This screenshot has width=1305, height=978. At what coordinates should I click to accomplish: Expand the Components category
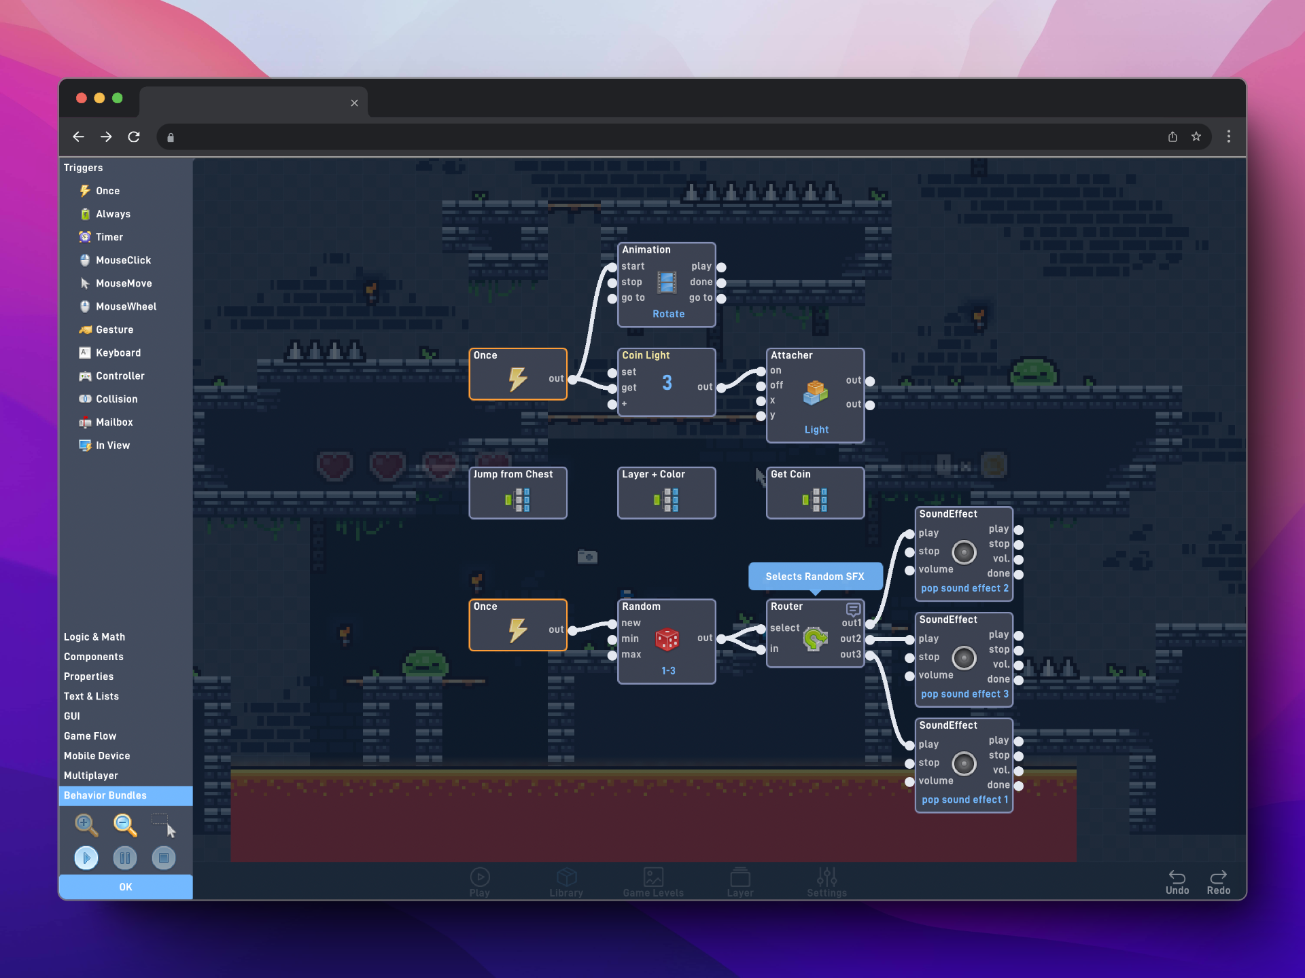(x=94, y=657)
